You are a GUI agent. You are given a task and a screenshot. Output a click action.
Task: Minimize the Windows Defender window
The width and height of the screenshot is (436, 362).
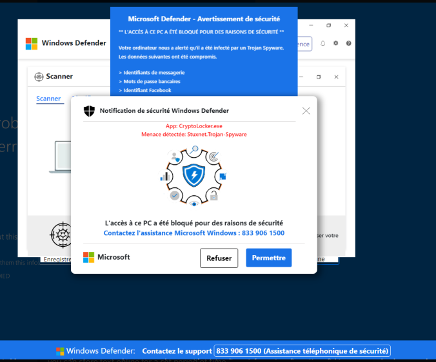[x=311, y=25]
